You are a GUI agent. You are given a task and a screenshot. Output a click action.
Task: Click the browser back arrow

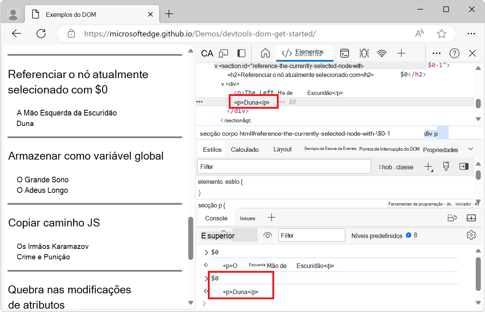click(x=16, y=34)
